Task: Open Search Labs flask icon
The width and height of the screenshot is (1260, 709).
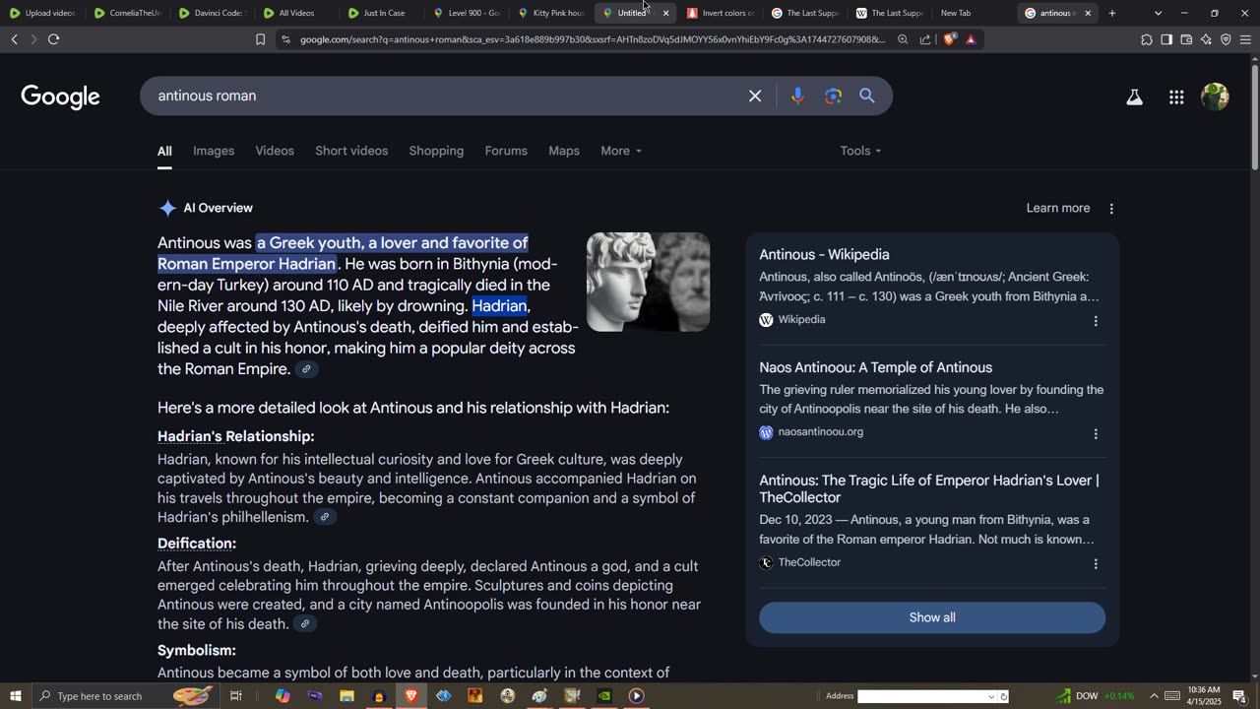Action: (1134, 97)
